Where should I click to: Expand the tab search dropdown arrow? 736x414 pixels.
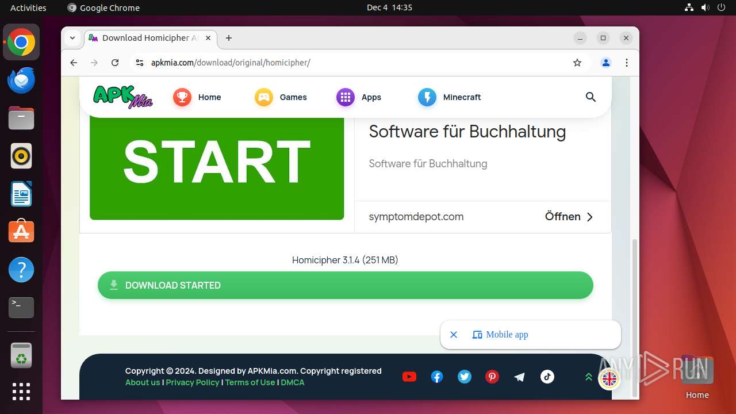pyautogui.click(x=72, y=38)
